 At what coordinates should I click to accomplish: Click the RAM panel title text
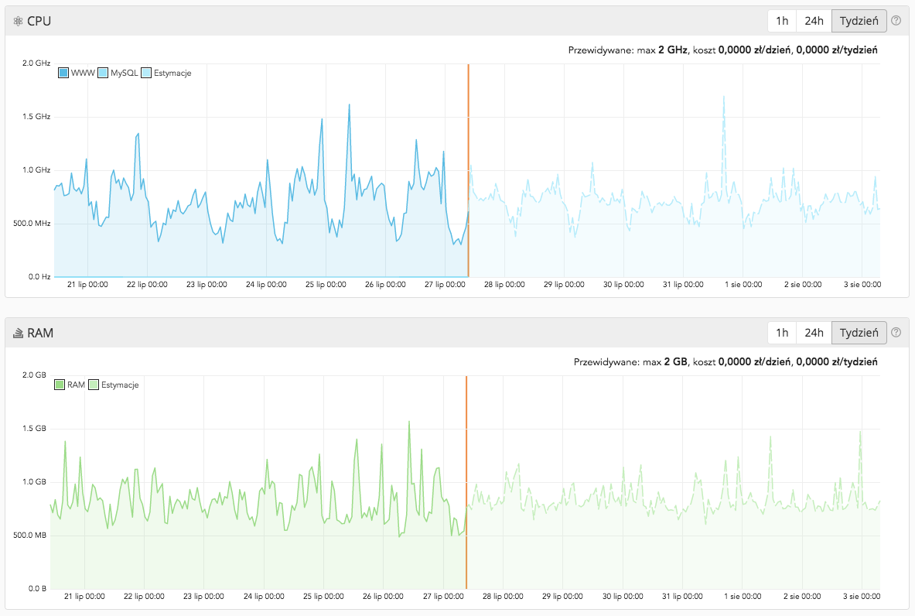tap(40, 333)
